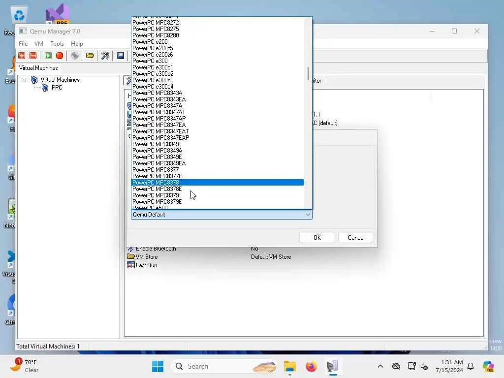Click the red stop VM toolbar icon

pyautogui.click(x=60, y=56)
